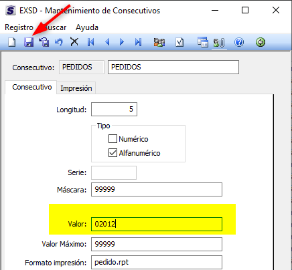The width and height of the screenshot is (292, 270).
Task: Uncheck the Alfanumérico checkbox
Action: pos(113,153)
